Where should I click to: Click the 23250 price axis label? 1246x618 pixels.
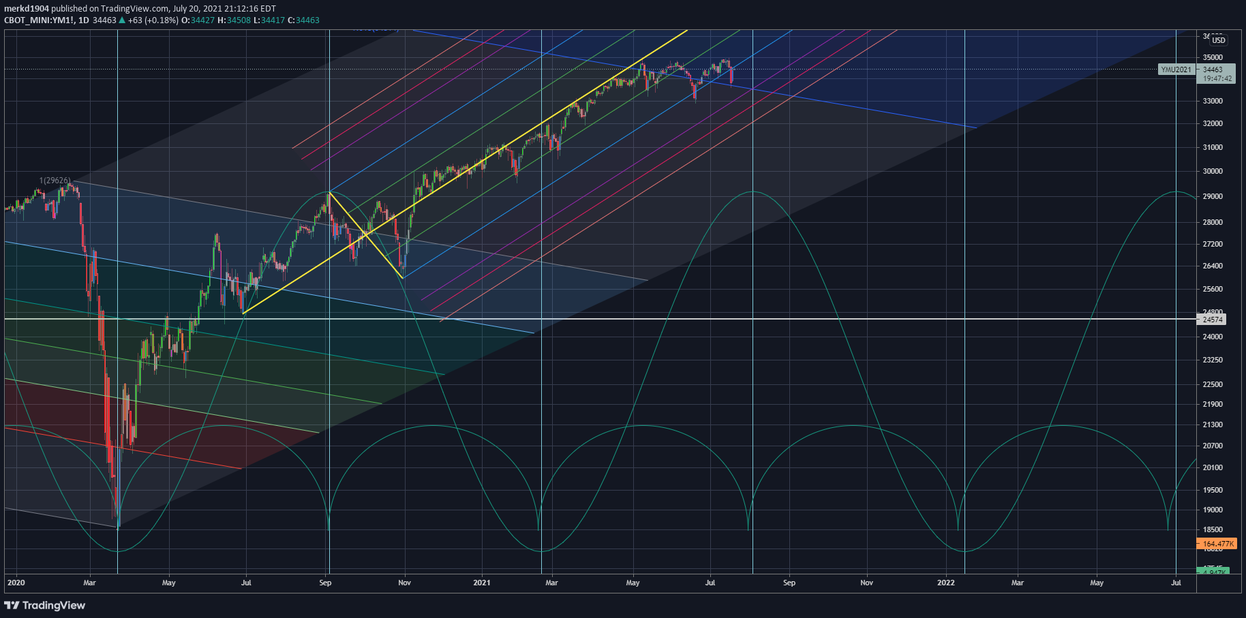coord(1213,360)
